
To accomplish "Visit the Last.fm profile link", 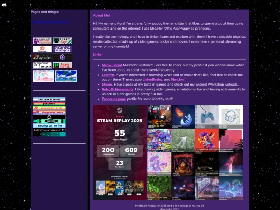I will 108,75.
